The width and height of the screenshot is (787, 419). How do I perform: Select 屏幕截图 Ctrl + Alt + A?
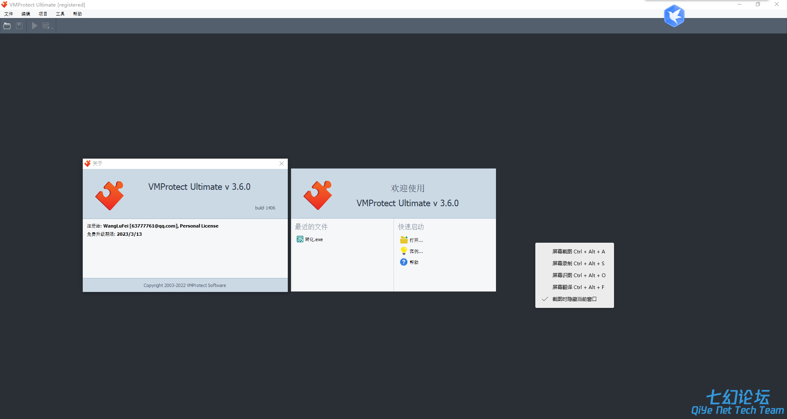pyautogui.click(x=575, y=252)
